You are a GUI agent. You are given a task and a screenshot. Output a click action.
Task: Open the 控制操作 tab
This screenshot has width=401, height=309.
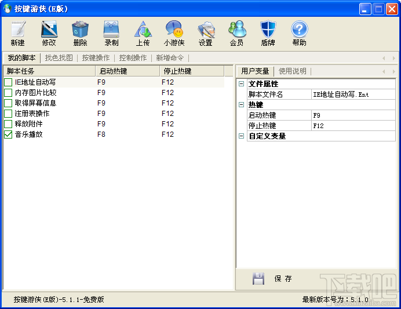(133, 58)
